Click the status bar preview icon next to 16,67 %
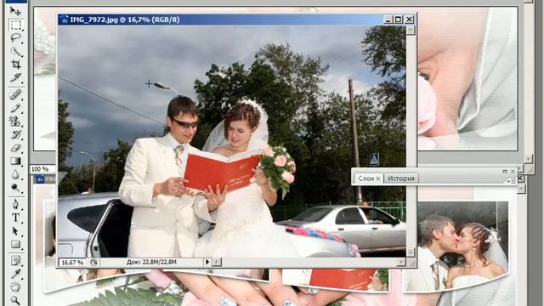Image resolution: width=544 pixels, height=306 pixels. (x=93, y=263)
